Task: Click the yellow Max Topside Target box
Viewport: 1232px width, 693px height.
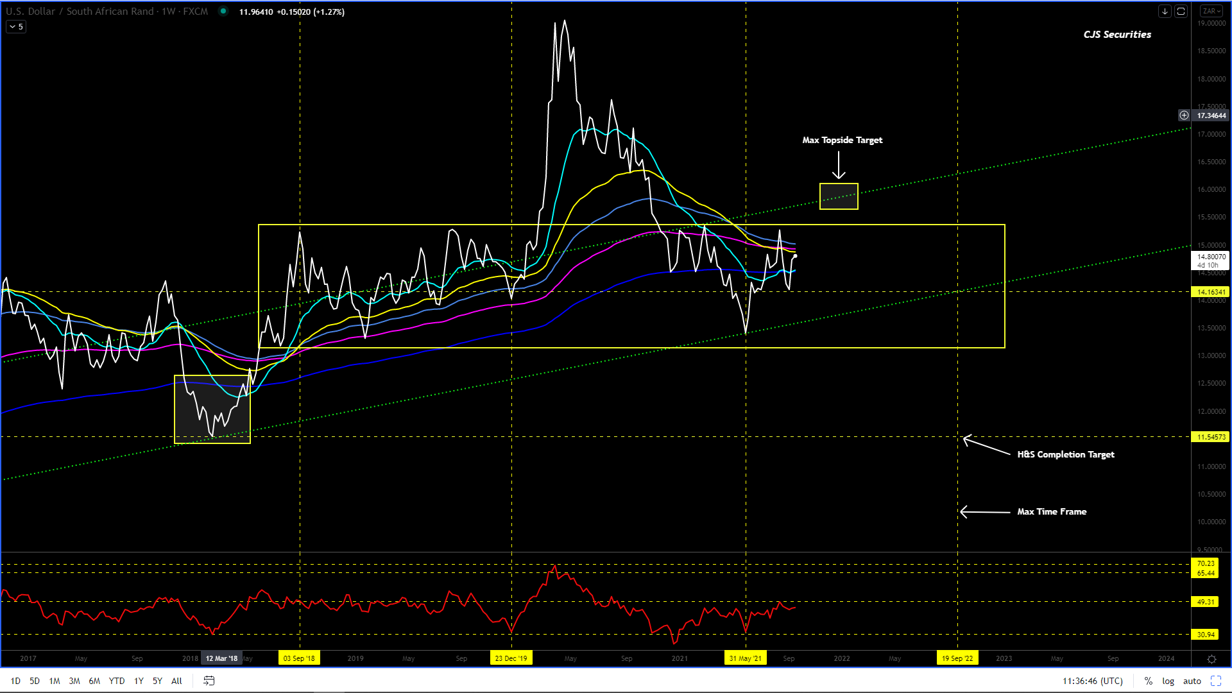Action: coord(838,196)
